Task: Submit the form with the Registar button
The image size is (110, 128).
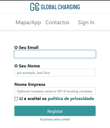Action: (55, 111)
